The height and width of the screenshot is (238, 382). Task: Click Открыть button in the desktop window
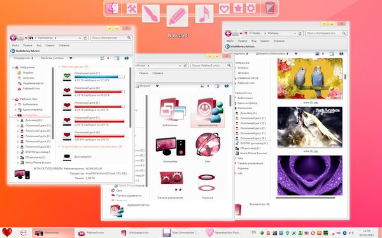143,86
